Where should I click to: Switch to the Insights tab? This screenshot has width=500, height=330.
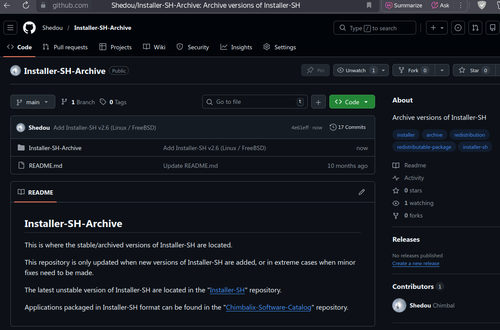tap(236, 47)
